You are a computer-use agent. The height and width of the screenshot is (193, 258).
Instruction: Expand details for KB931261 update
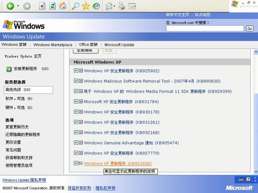point(81,122)
